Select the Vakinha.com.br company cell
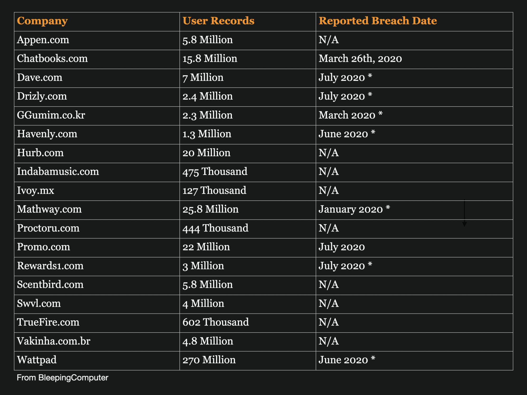527x395 pixels. click(53, 341)
